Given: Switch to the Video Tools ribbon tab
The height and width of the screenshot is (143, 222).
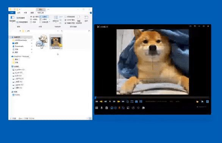Looking at the screenshot, I should point(41,13).
